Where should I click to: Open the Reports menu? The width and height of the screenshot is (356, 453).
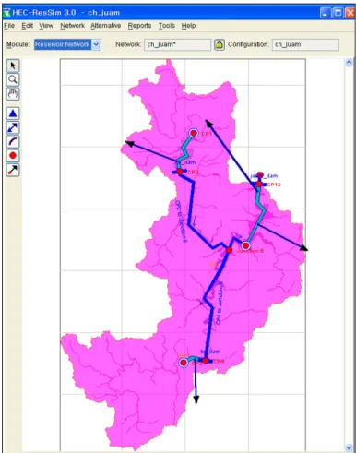point(139,26)
